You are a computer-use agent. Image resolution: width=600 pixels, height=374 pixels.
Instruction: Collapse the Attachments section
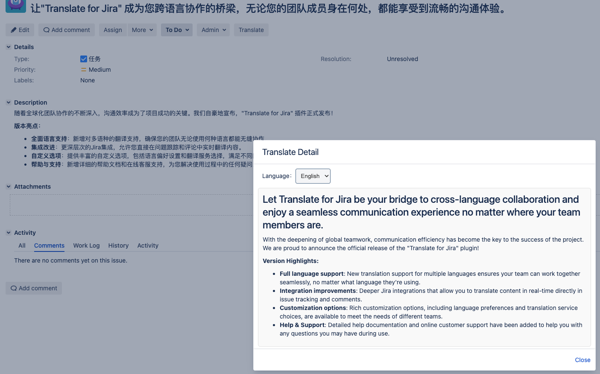coord(9,187)
